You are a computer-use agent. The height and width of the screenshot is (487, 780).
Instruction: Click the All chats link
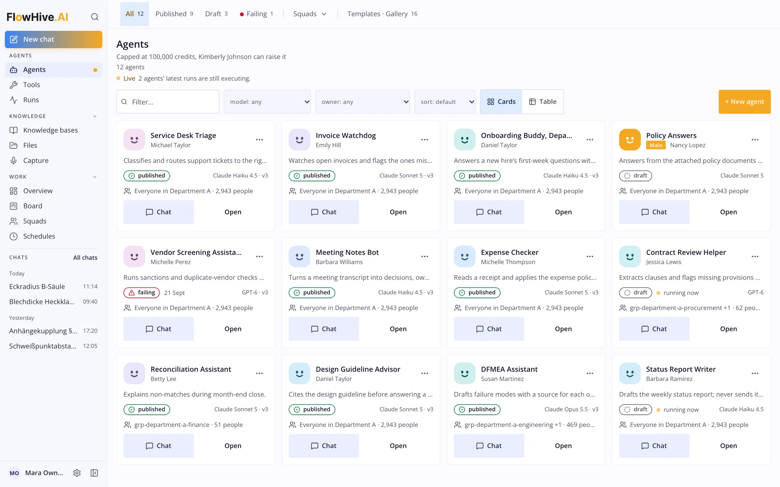(85, 258)
